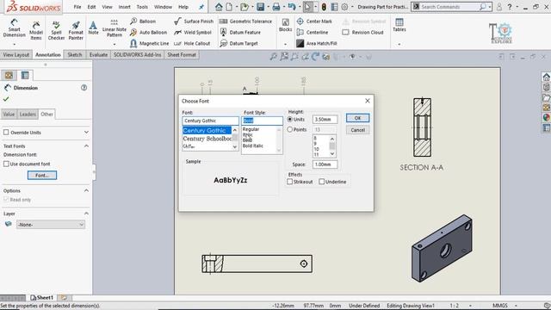
Task: Activate Format Painter
Action: coord(76,29)
